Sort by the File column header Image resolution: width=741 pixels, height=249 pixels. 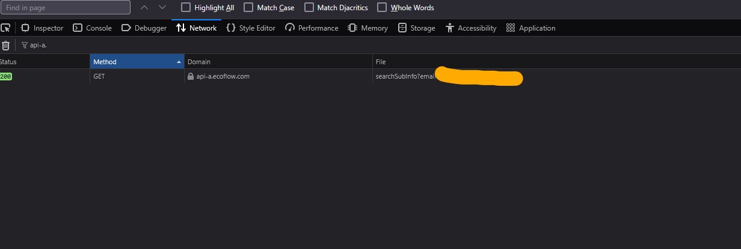556,62
